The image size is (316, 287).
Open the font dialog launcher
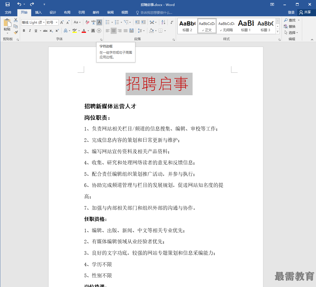pyautogui.click(x=101, y=40)
